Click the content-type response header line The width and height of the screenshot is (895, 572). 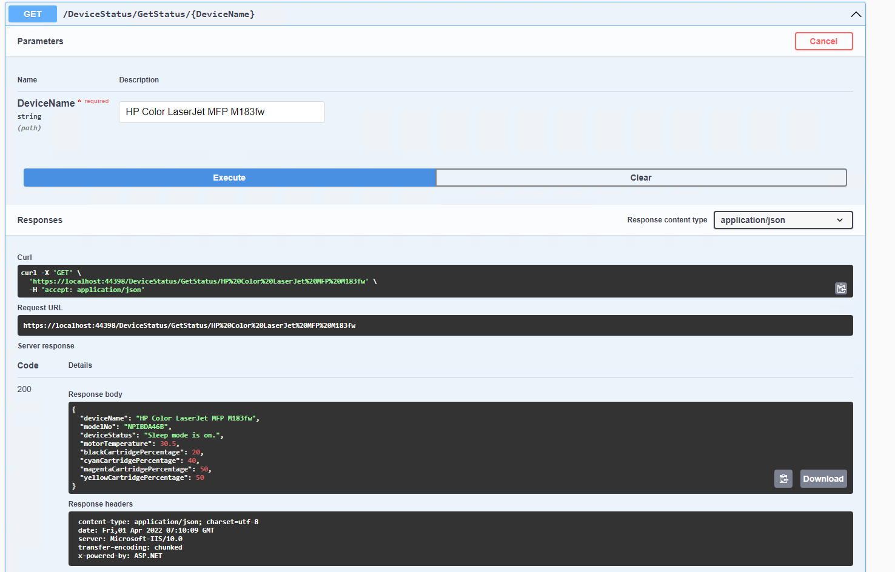coord(168,522)
